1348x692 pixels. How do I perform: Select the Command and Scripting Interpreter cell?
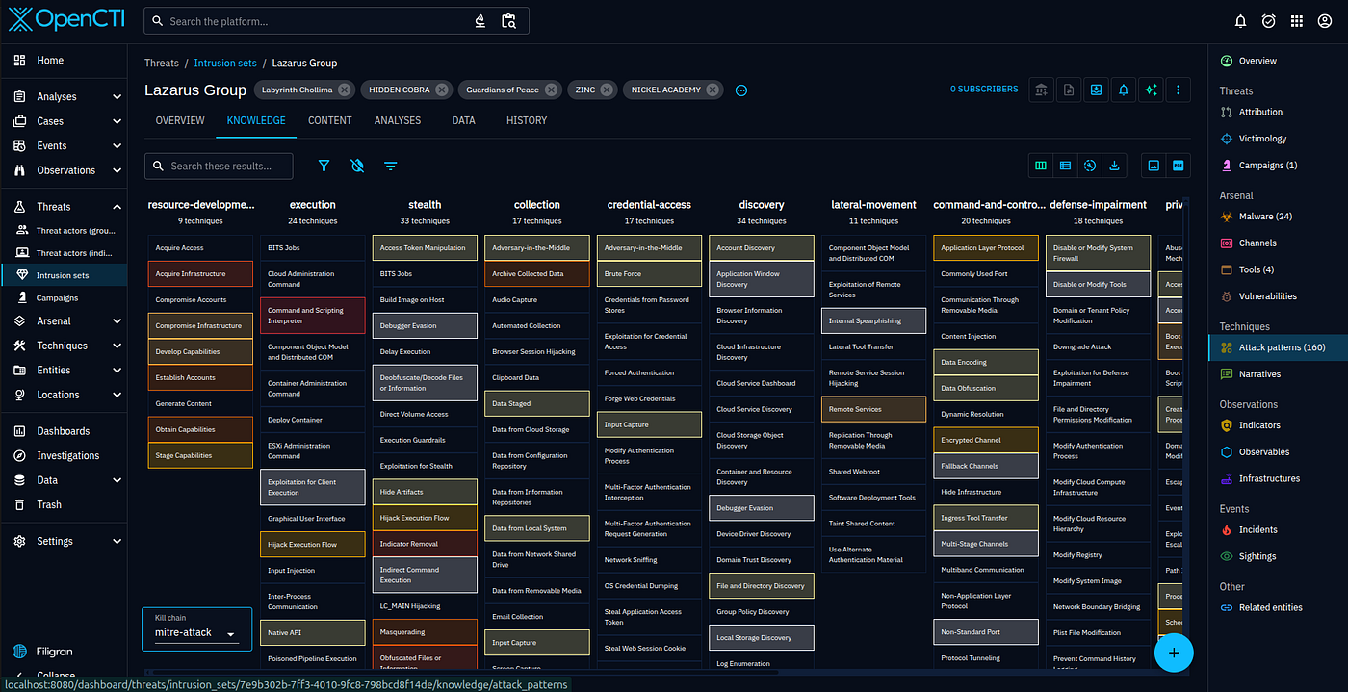click(x=313, y=316)
